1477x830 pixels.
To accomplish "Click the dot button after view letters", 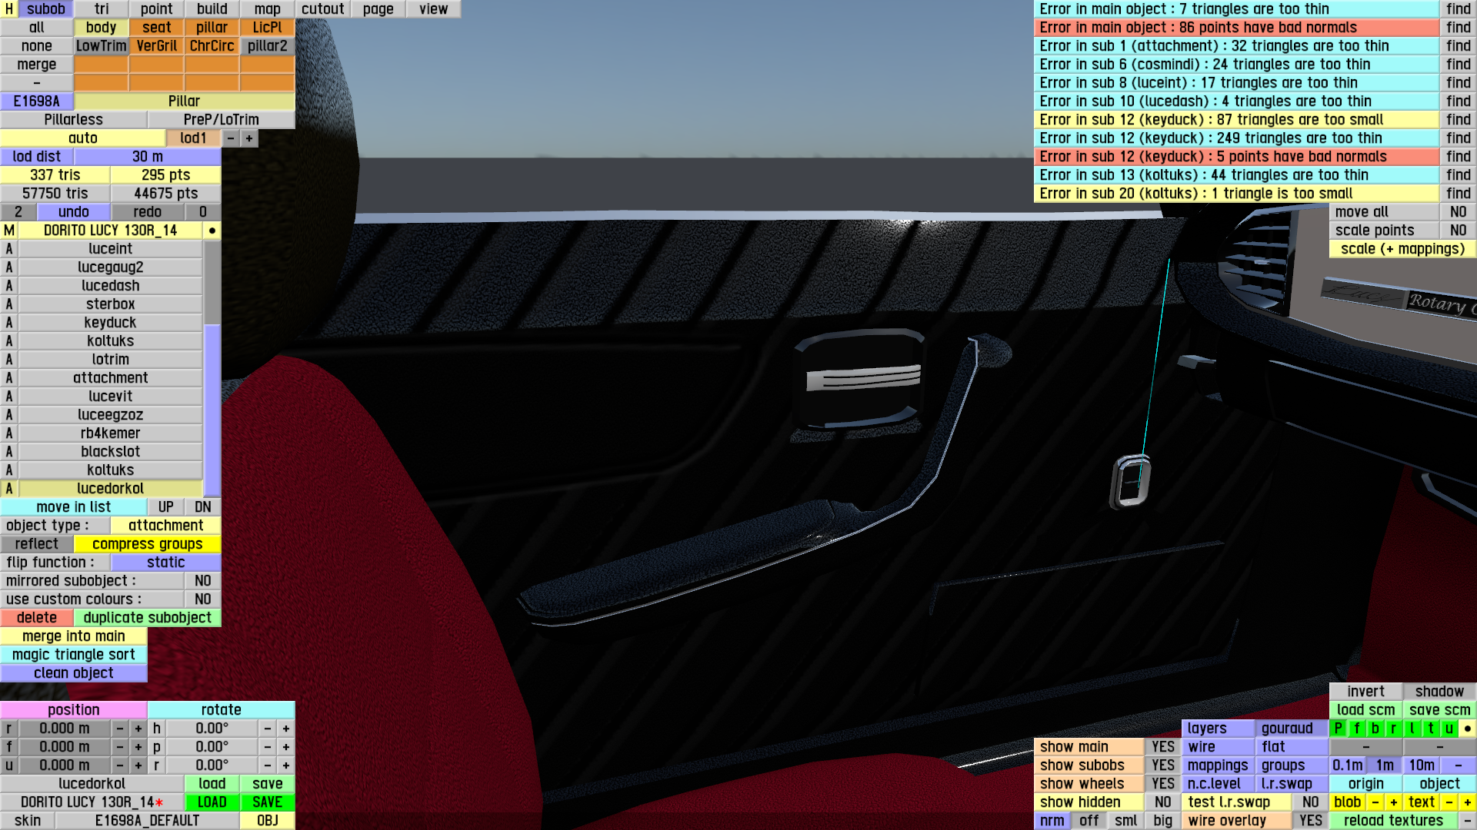I will (1468, 729).
